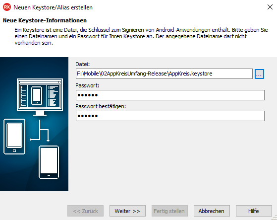Click the Passwort bestätigen label text

click(x=101, y=106)
